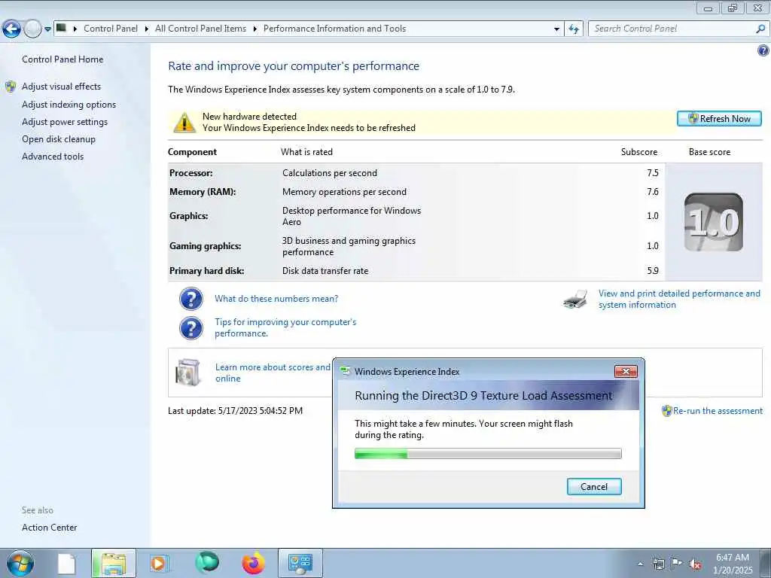Click the Refresh Now button

(719, 119)
